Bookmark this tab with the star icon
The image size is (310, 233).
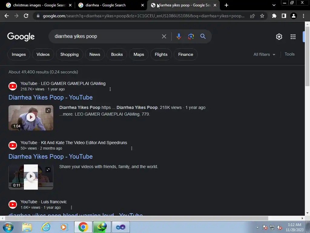(262, 16)
